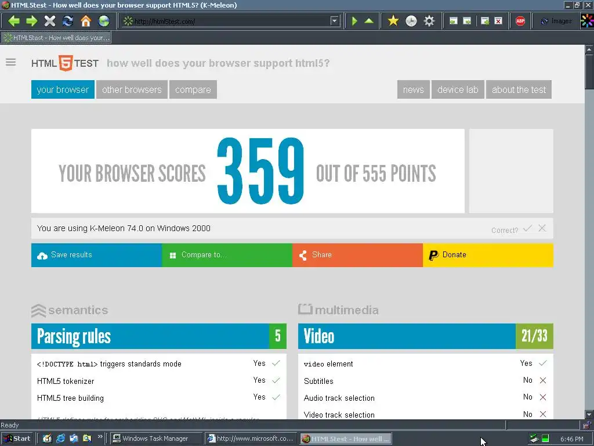Screen dimensions: 594x446
Task: Go back with the green left arrow
Action: [x=14, y=21]
